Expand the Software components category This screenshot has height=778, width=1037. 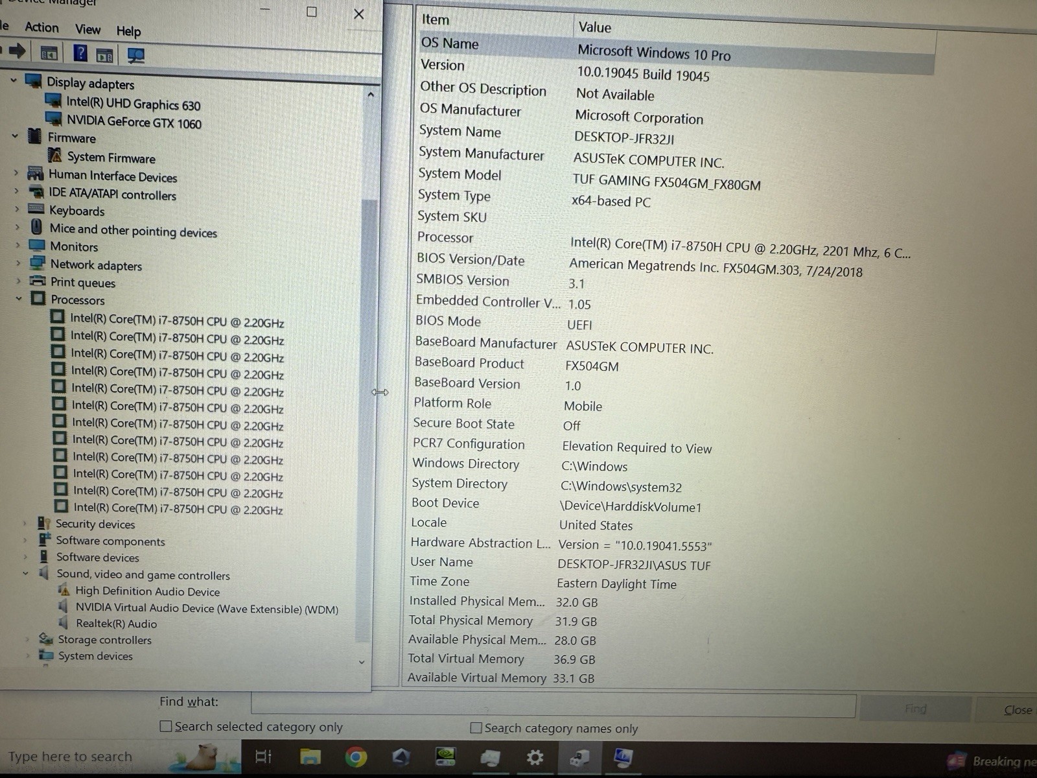[25, 539]
